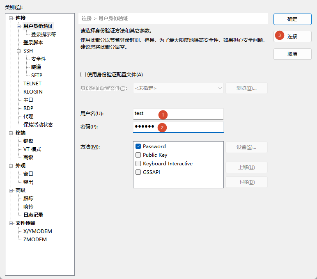
Task: Enable 使用身份验证配置文件 checkbox
Action: pyautogui.click(x=83, y=75)
